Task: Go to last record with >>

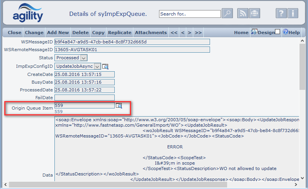Action: pyautogui.click(x=198, y=33)
